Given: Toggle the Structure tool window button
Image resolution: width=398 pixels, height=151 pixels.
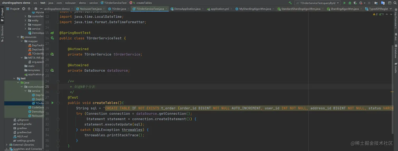Looking at the screenshot, I should click(2, 34).
